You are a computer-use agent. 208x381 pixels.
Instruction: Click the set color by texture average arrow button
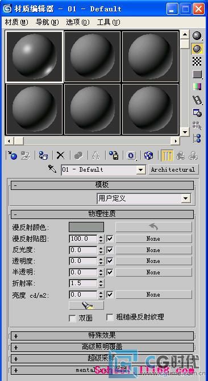click(x=153, y=227)
